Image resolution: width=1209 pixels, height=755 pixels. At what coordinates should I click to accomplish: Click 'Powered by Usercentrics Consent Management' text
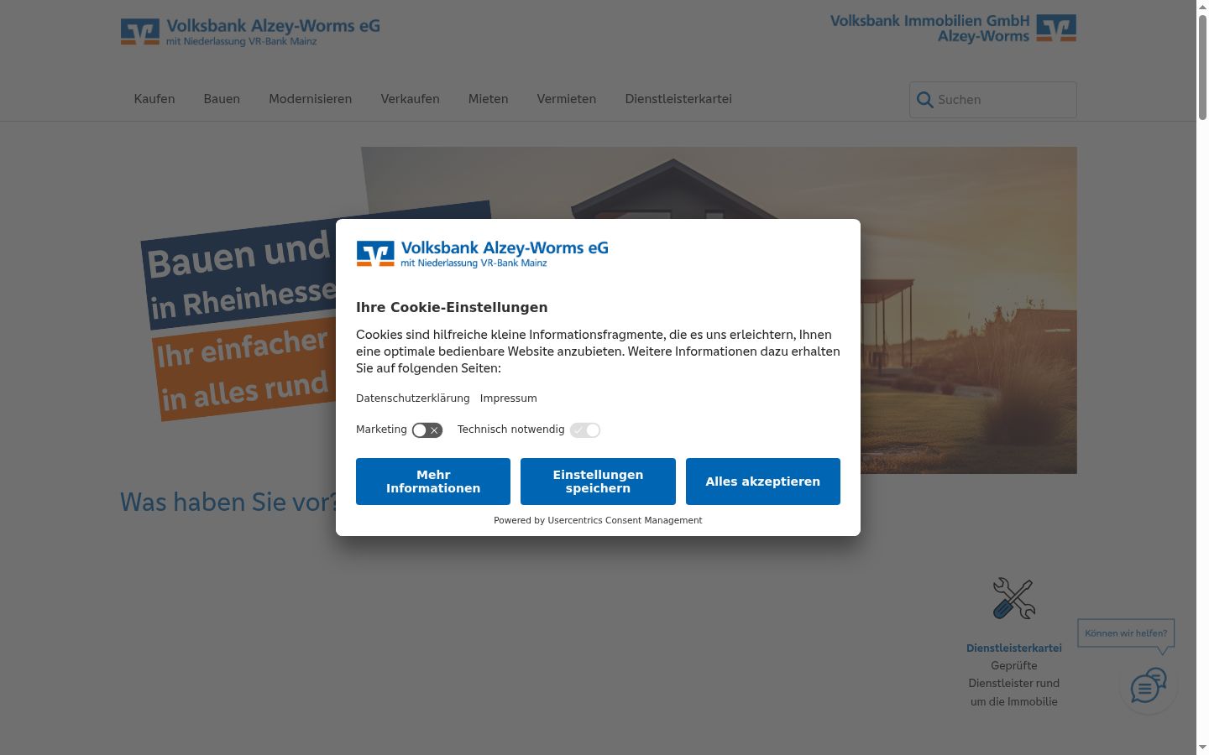(x=598, y=520)
